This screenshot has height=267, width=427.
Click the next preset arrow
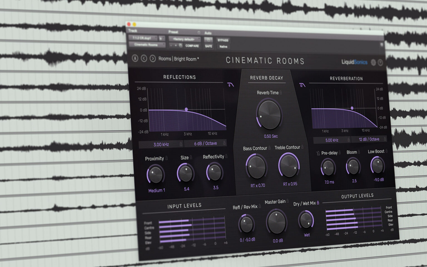click(153, 58)
